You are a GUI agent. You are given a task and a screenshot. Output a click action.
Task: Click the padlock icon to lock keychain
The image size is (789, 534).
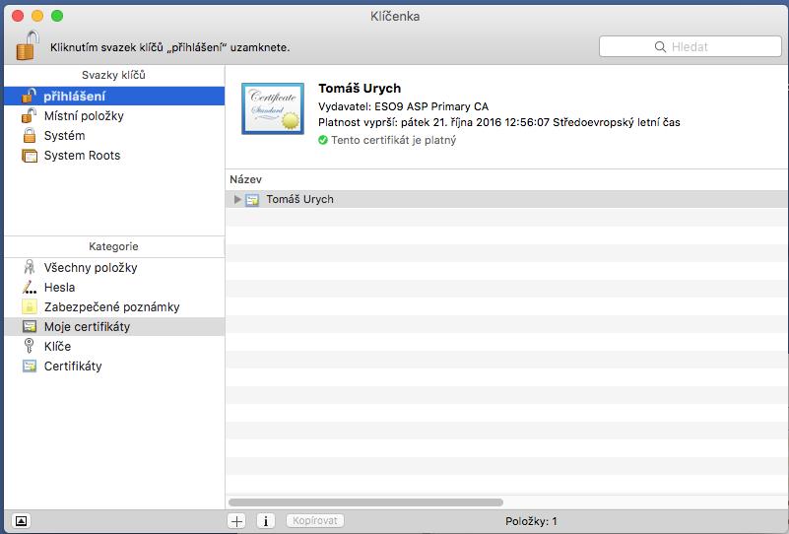28,45
